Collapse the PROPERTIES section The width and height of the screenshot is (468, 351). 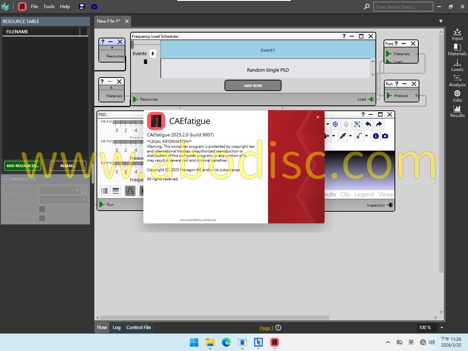tap(5, 179)
